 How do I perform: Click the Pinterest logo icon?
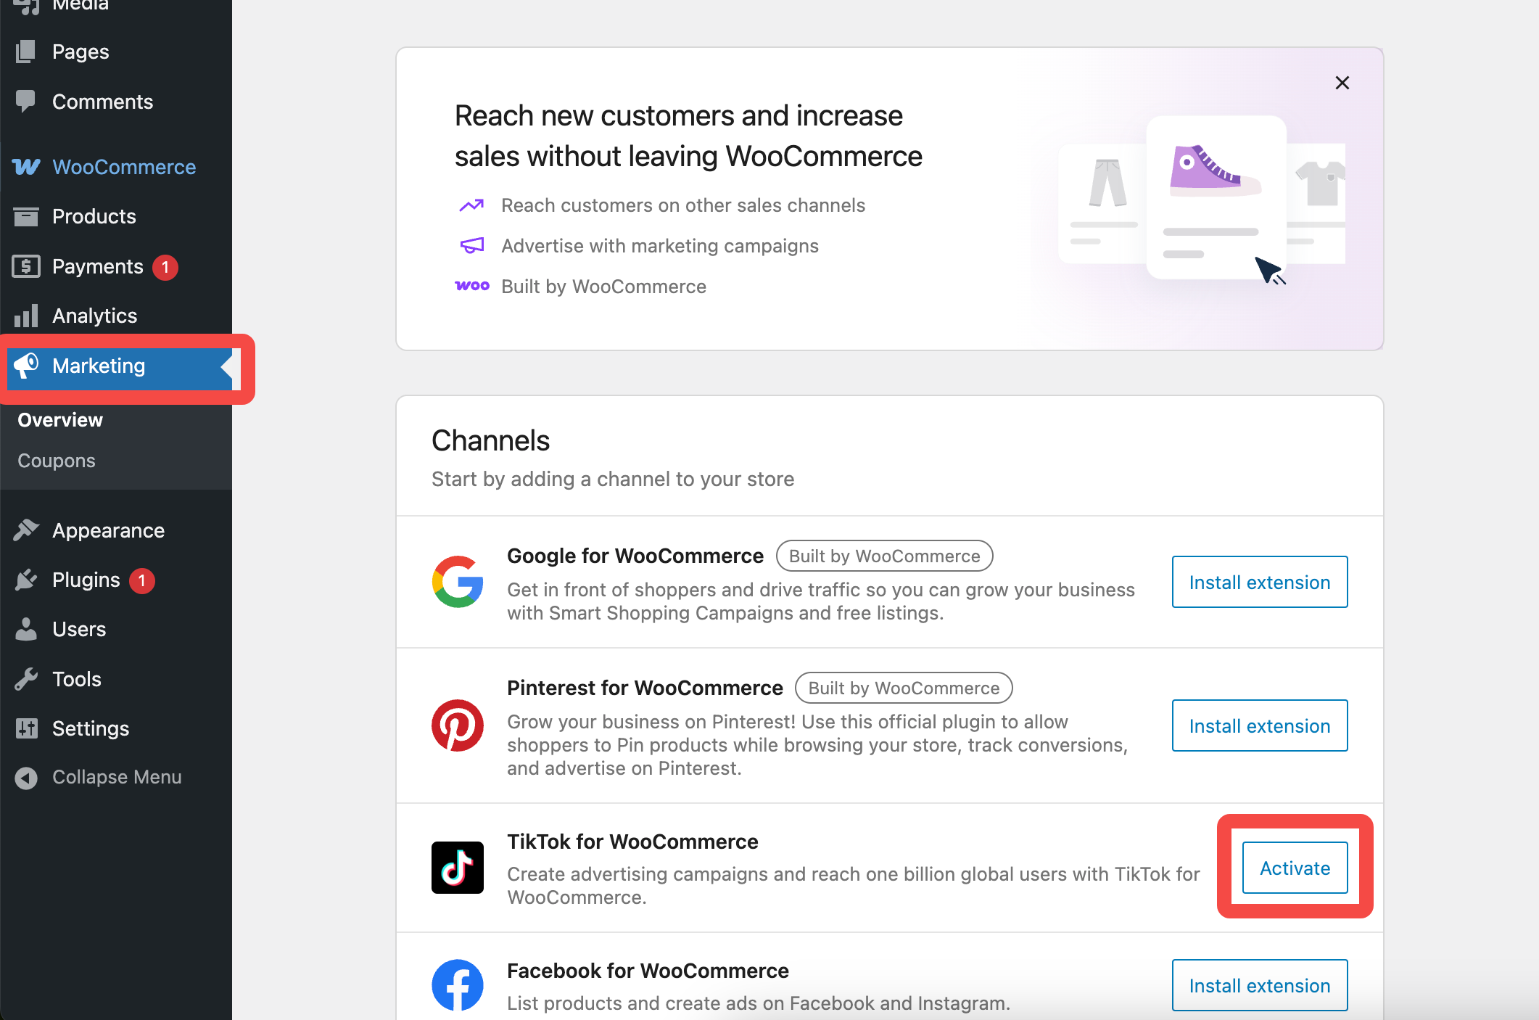point(458,725)
